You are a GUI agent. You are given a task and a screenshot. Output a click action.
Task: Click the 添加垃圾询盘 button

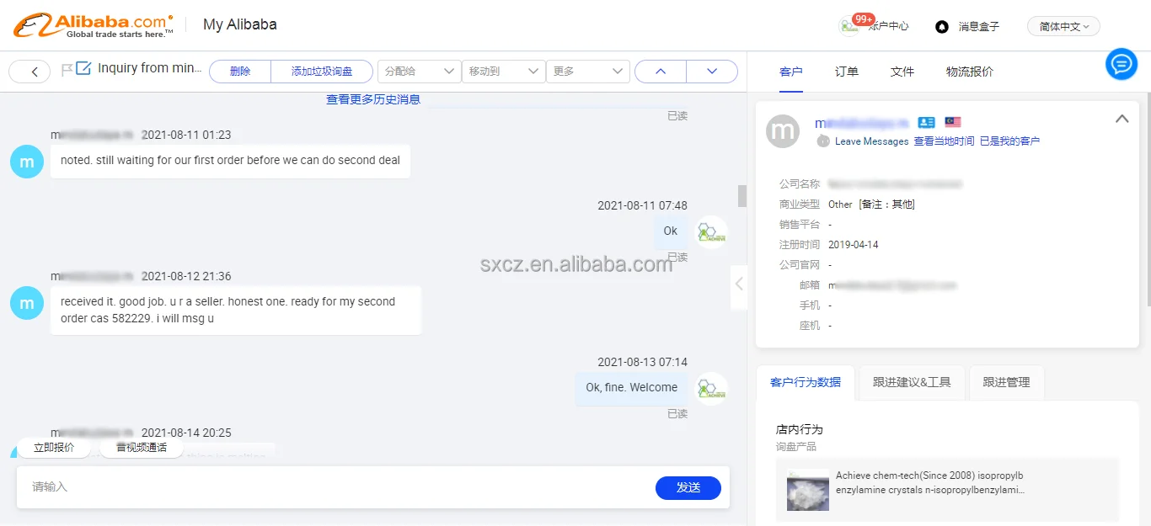(322, 72)
